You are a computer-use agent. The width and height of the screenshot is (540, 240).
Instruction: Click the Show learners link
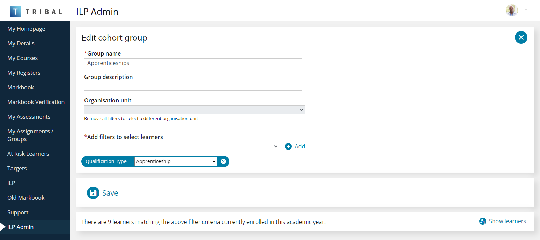[507, 221]
